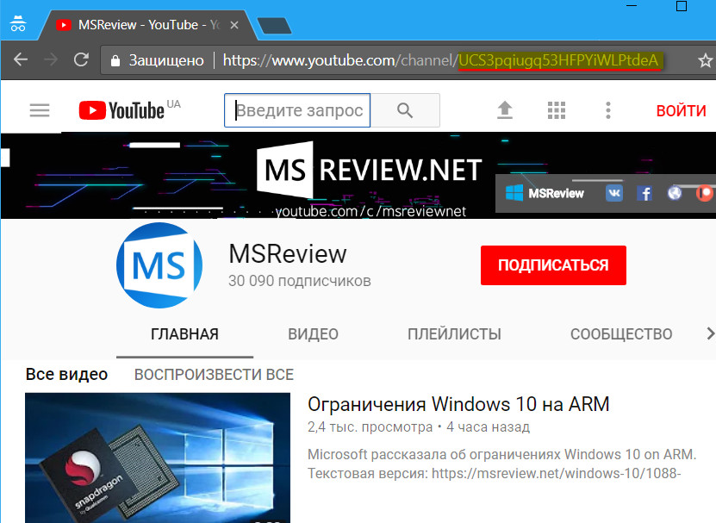
Task: Open the ПЛЕЙЛИСТЫ tab
Action: click(454, 334)
